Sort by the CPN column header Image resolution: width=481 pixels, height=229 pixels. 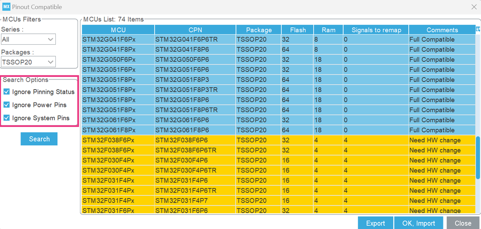[x=195, y=30]
